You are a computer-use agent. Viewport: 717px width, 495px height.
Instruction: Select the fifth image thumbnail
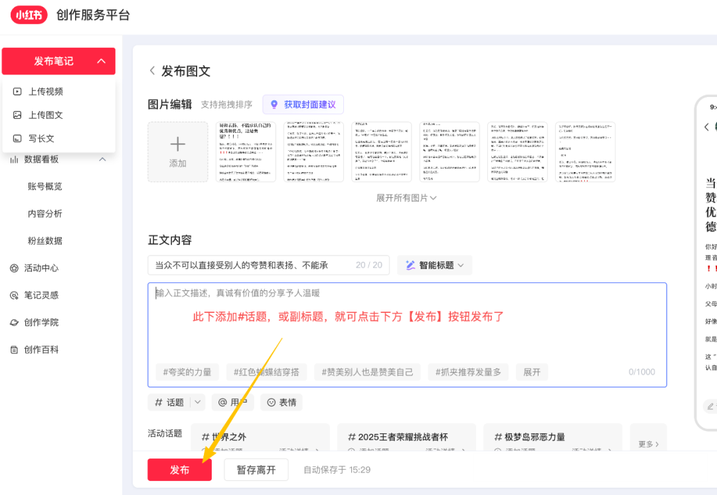pos(517,152)
